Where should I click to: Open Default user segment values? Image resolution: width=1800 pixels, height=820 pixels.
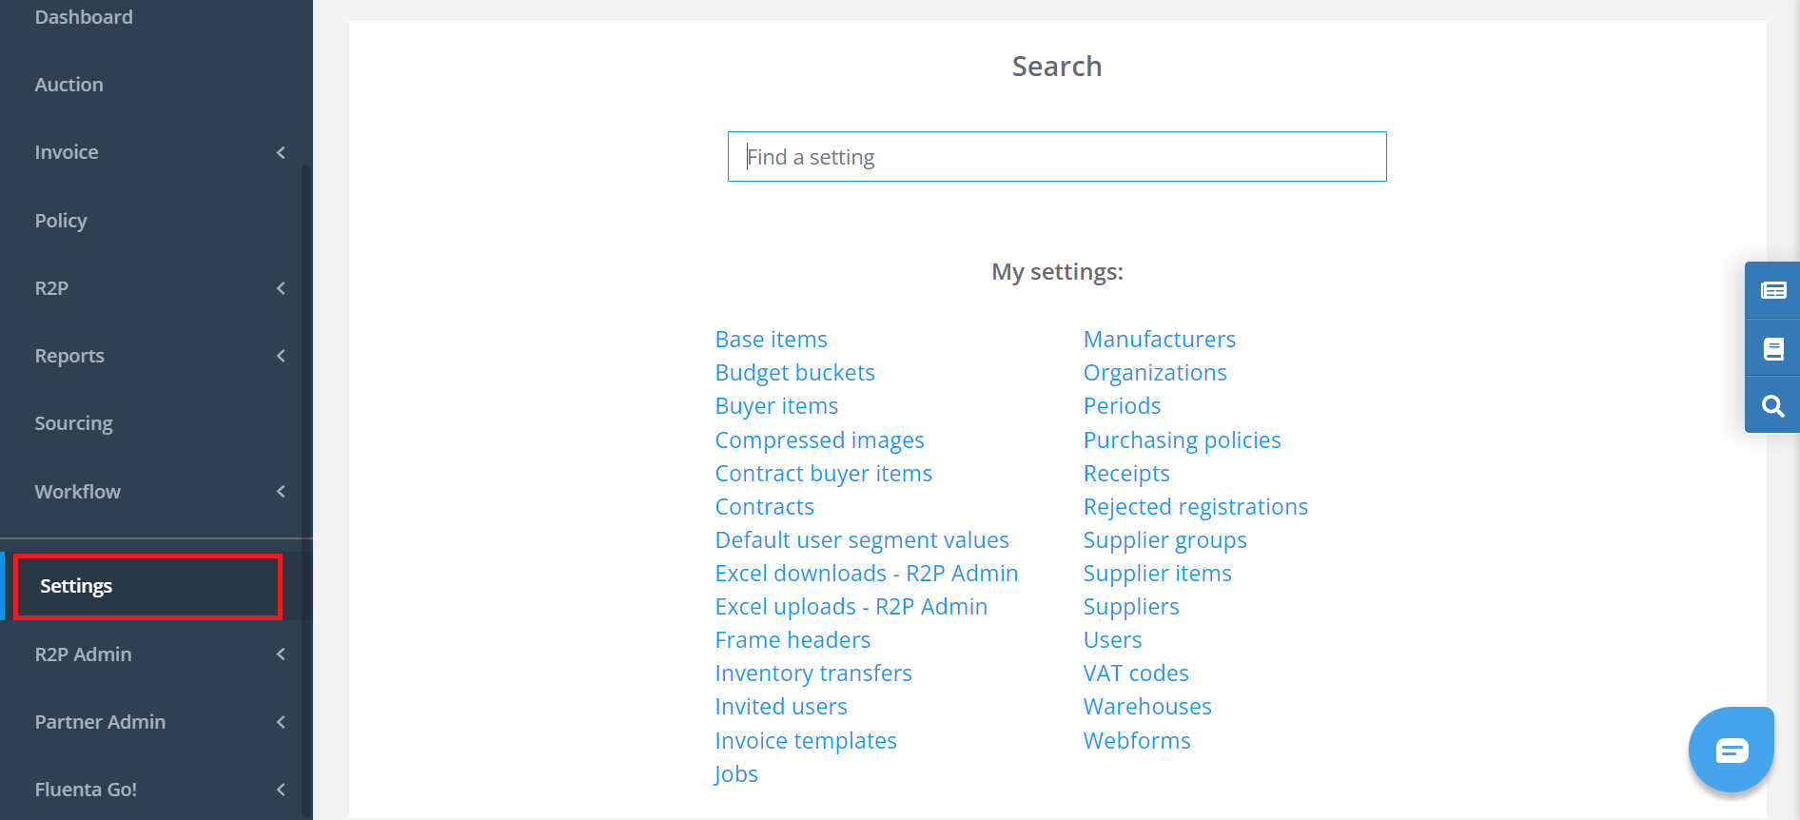tap(862, 540)
